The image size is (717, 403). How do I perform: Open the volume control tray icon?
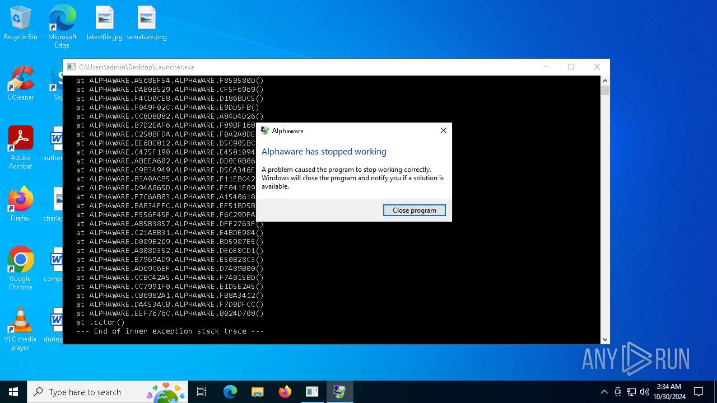point(645,392)
